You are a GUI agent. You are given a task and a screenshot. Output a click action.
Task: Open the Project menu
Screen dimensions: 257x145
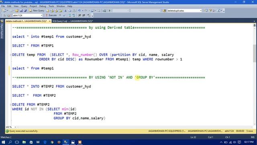click(x=33, y=6)
